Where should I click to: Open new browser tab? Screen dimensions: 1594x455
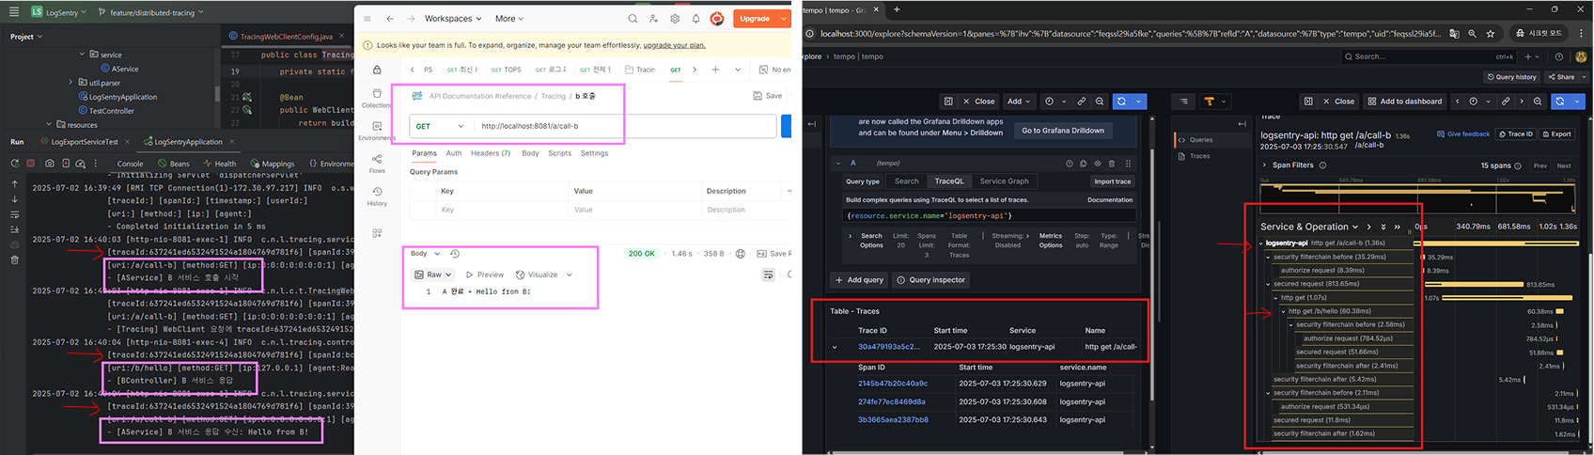pos(897,9)
